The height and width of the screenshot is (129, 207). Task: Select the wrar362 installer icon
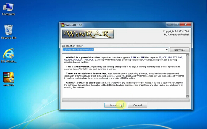[9, 79]
